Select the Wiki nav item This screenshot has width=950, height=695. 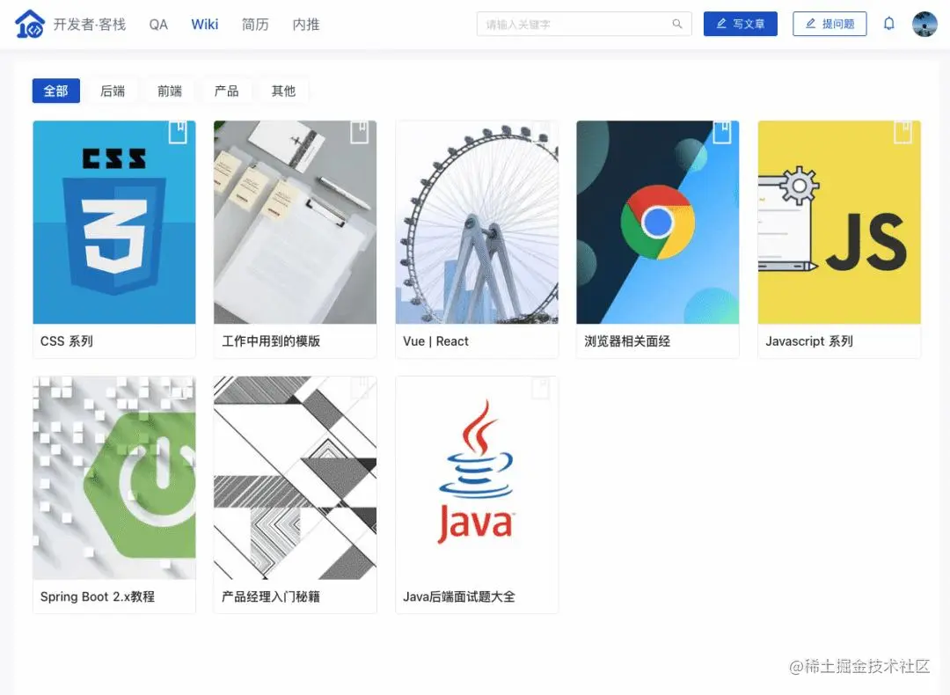205,25
